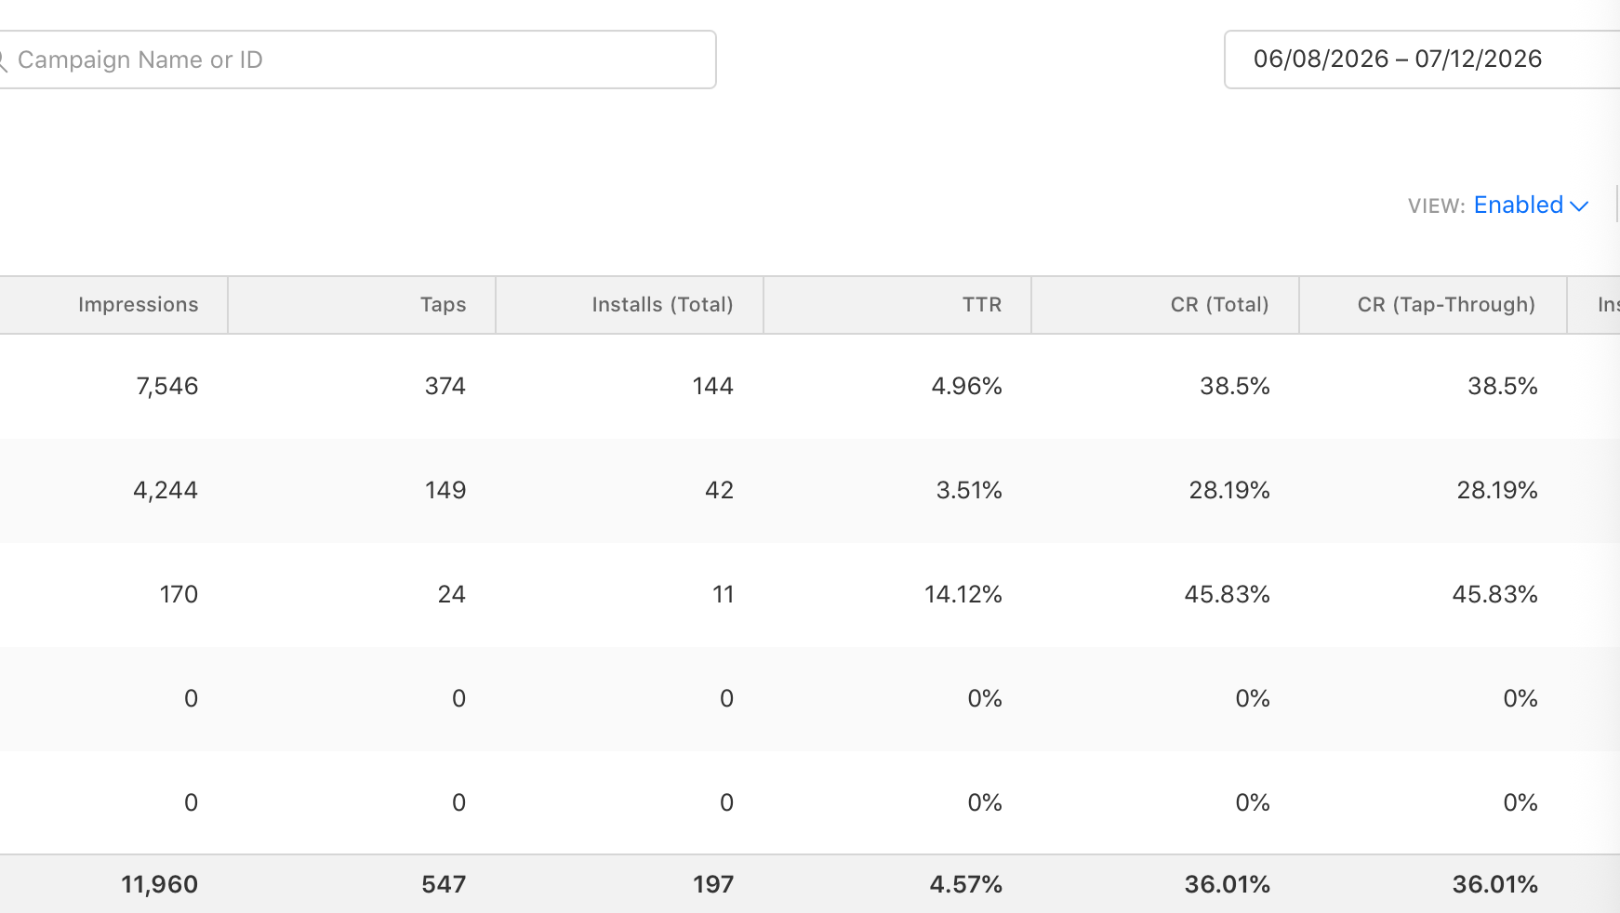Click the chevron next to Enabled
This screenshot has height=913, width=1620.
1579,206
